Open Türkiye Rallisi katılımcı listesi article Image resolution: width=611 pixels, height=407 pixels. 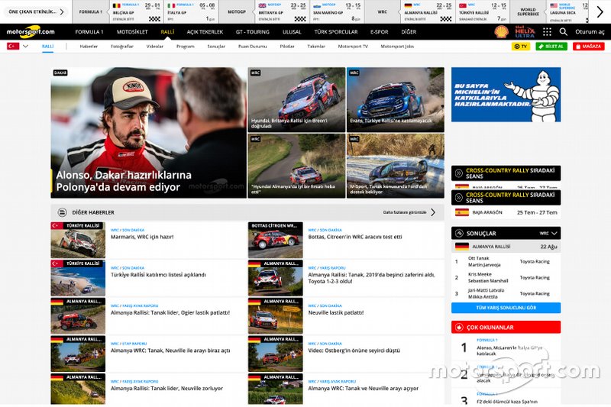coord(158,275)
